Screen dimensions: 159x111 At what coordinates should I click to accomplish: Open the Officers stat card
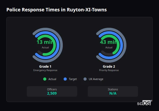[52, 91]
